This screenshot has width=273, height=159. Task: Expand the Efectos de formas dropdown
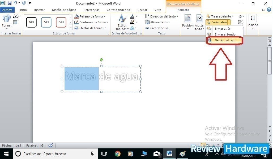105,28
